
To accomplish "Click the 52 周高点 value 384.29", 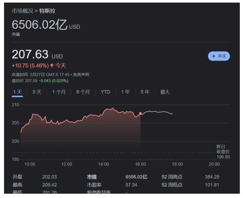I will tap(212, 177).
